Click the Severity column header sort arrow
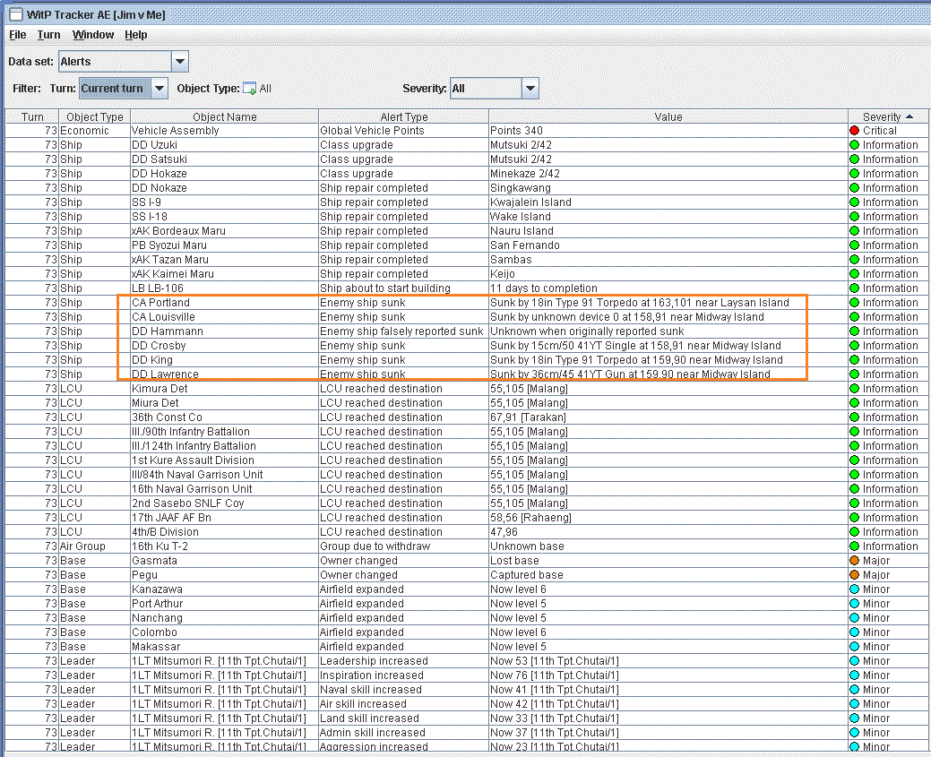Screen dimensions: 931x757 pyautogui.click(x=909, y=117)
